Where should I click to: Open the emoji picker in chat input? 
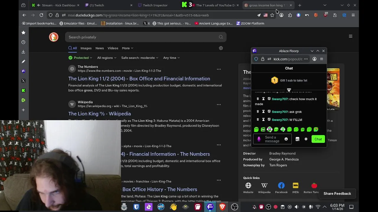(x=286, y=139)
